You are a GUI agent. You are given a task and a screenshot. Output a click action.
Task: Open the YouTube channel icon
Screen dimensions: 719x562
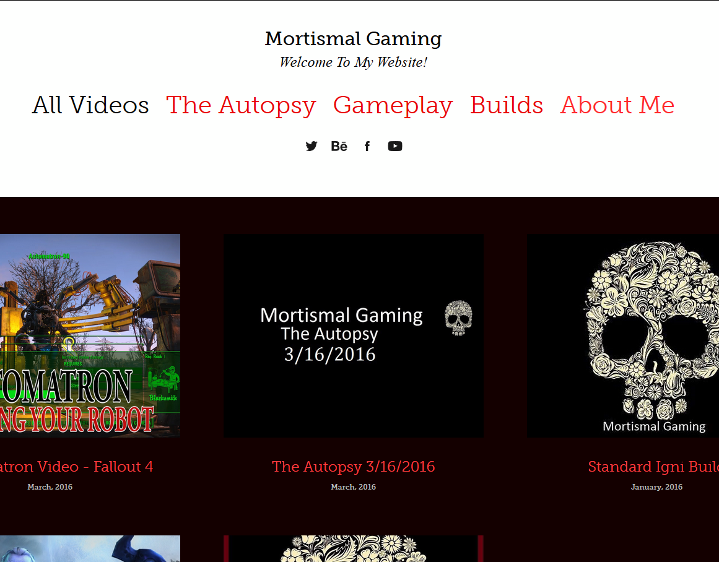coord(395,146)
